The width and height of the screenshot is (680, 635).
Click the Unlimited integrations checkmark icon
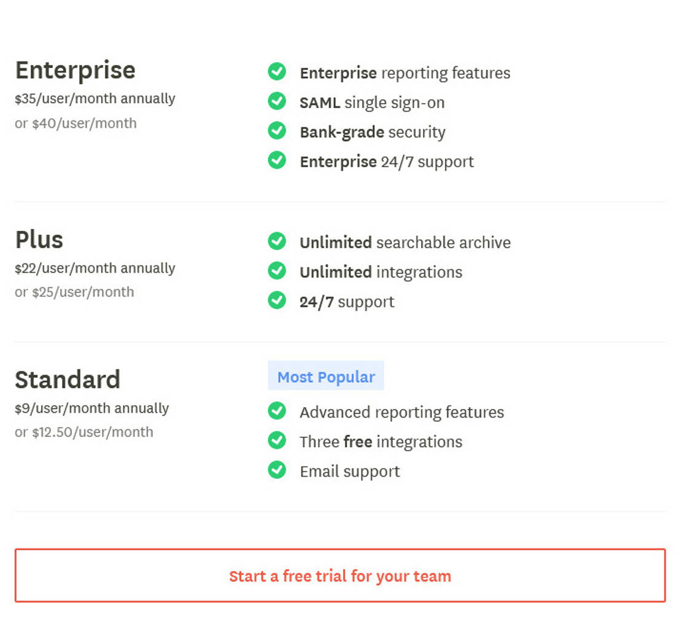(277, 271)
